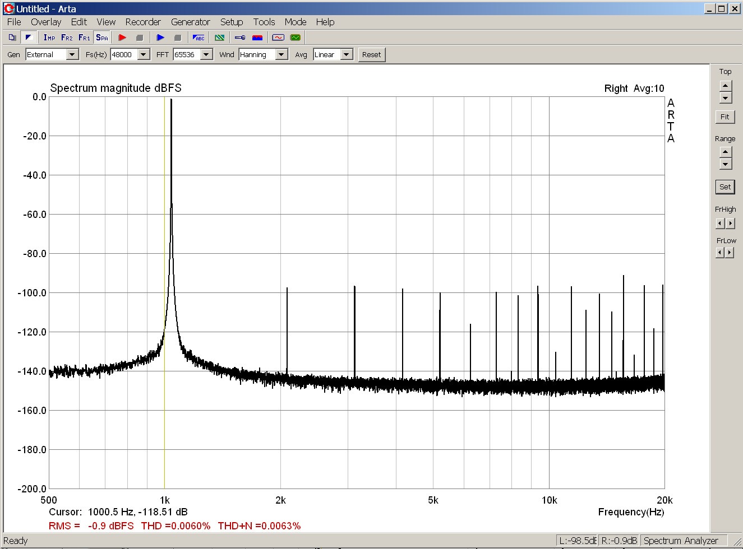Click the 'THD+N =0.0063%' readout
The width and height of the screenshot is (743, 549).
(259, 525)
